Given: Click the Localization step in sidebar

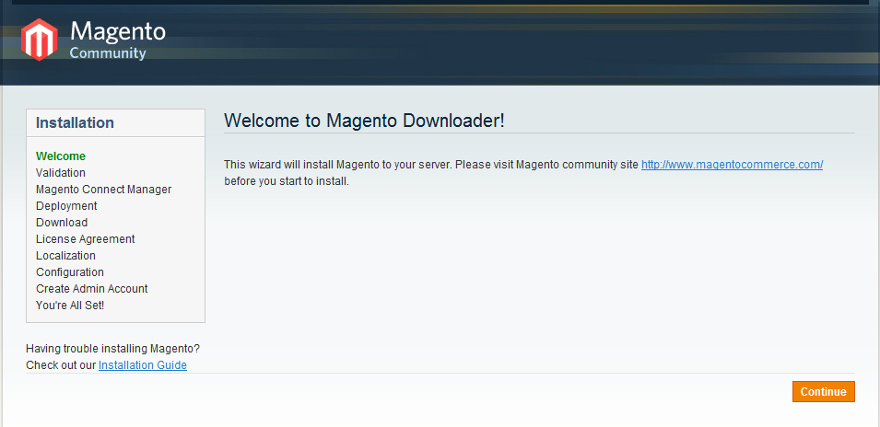Looking at the screenshot, I should [x=65, y=256].
